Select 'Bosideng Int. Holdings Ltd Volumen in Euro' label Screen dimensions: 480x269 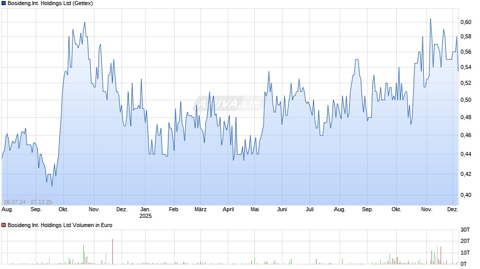(60, 225)
